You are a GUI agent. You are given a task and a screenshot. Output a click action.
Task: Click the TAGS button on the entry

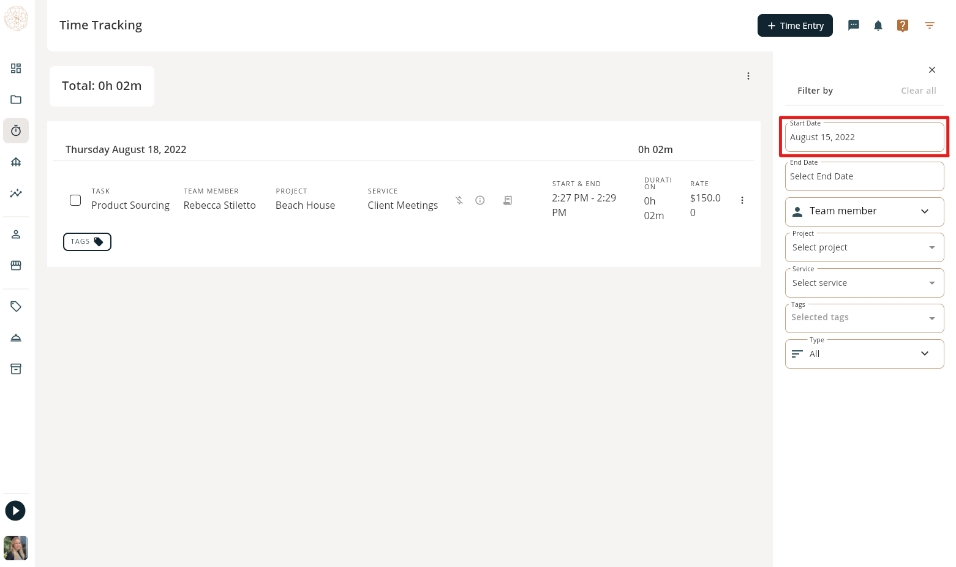coord(87,242)
